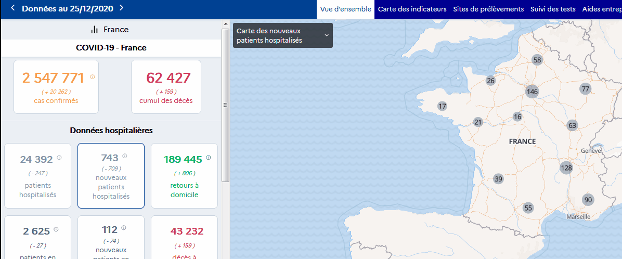Viewport: 622px width, 259px height.
Task: Go to previous date with left chevron
Action: [13, 8]
